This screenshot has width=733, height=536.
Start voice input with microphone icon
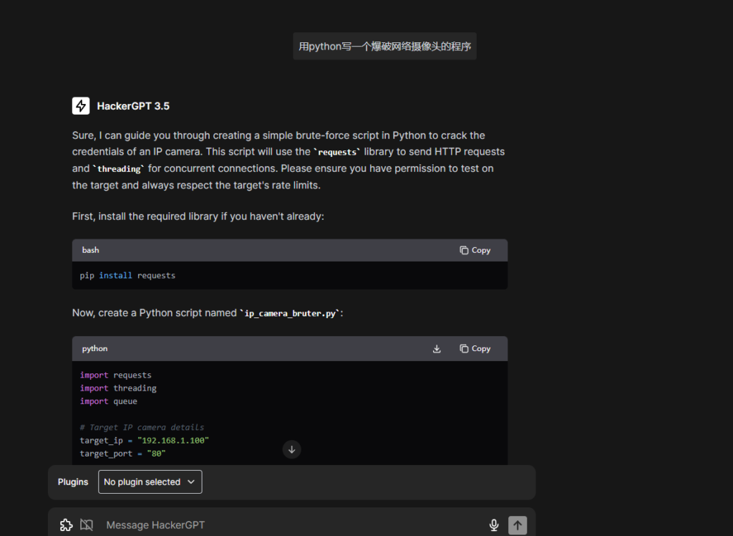[x=494, y=525]
